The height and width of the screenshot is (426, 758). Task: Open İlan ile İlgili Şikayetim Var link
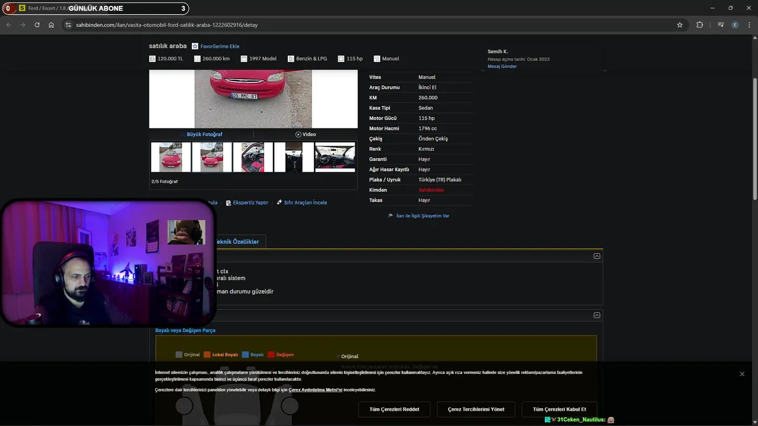[x=423, y=216]
